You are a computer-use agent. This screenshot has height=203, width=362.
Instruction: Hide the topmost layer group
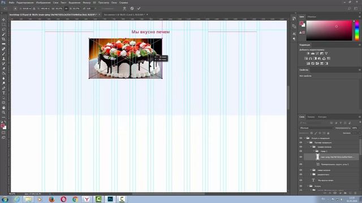(x=301, y=138)
